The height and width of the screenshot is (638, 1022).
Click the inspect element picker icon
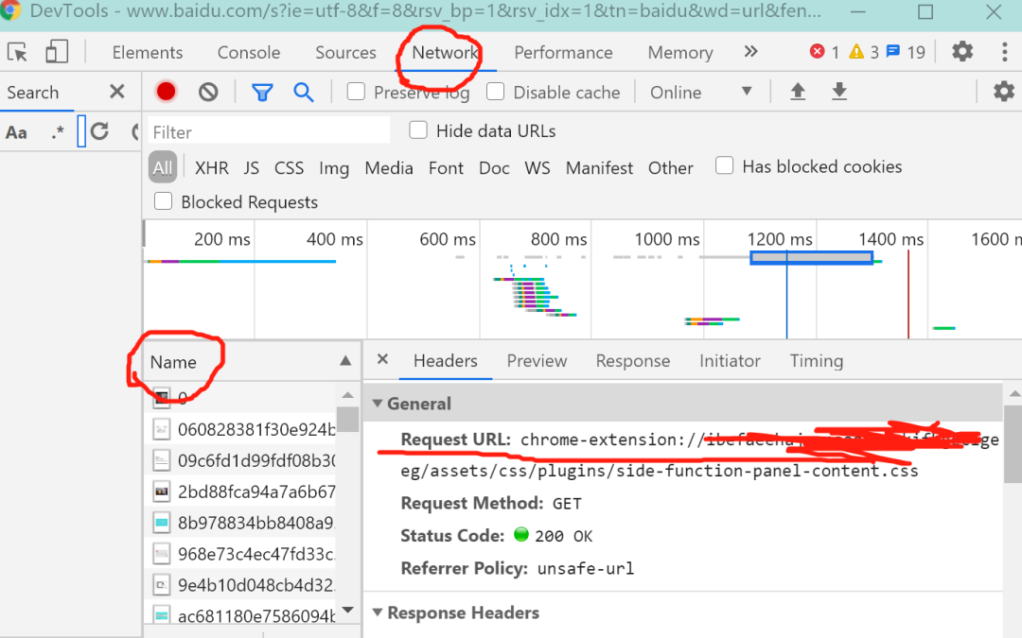18,52
